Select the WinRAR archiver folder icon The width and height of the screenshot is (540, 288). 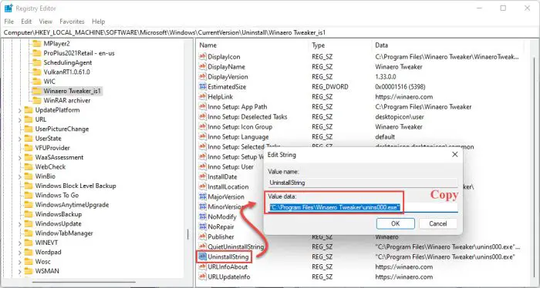(x=36, y=100)
